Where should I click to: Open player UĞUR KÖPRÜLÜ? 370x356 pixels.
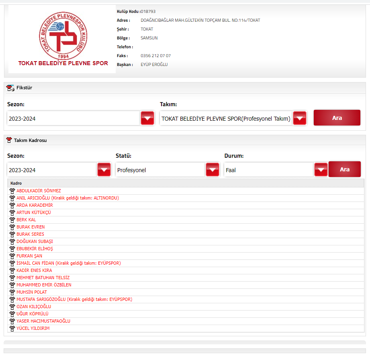[32, 314]
